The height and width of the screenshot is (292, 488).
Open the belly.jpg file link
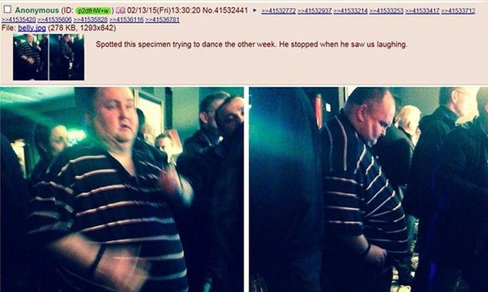pos(32,28)
